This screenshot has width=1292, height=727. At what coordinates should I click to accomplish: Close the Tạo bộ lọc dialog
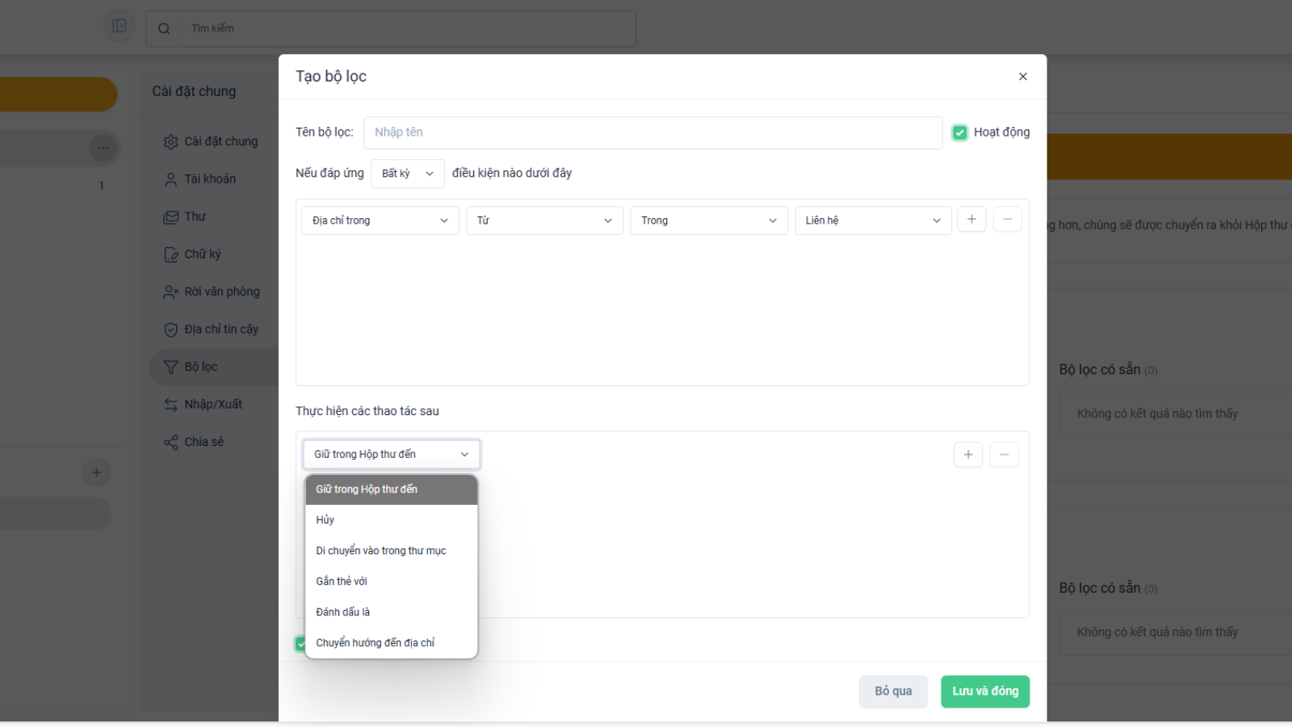[1022, 77]
